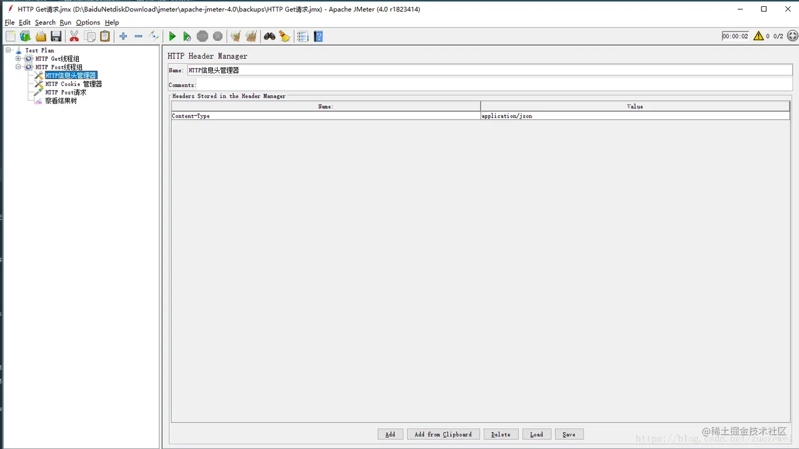
Task: Start test without pauses icon
Action: (x=187, y=36)
